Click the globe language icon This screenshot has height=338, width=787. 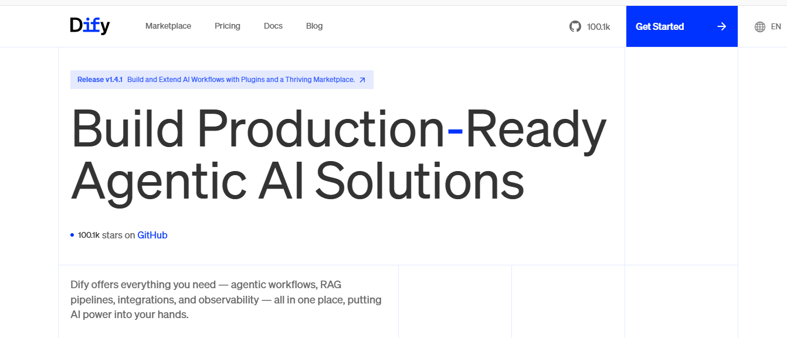(760, 26)
